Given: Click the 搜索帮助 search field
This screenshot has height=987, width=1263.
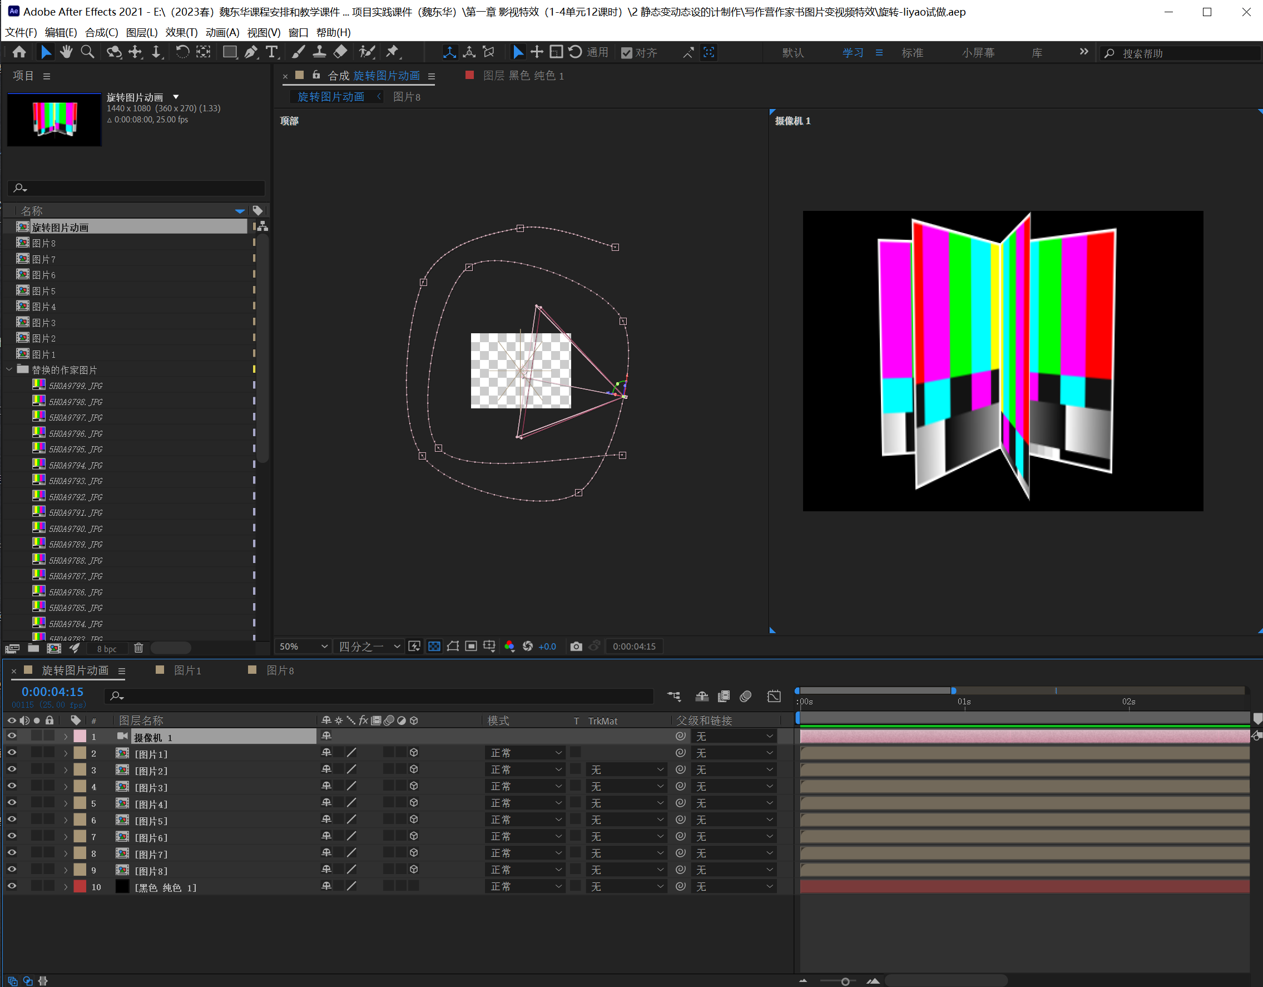Looking at the screenshot, I should point(1180,53).
